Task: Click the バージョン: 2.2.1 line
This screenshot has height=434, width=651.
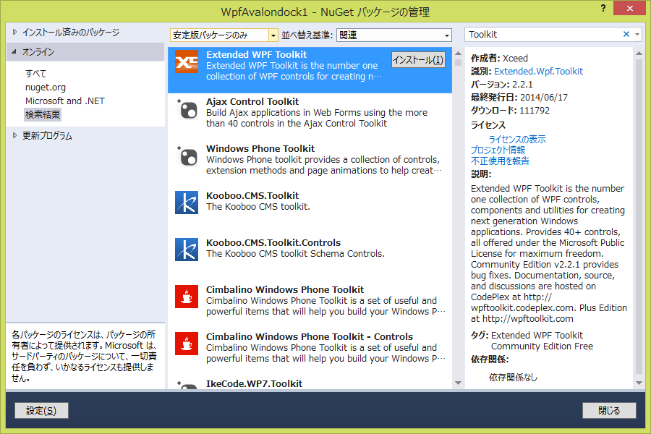Action: coord(501,85)
